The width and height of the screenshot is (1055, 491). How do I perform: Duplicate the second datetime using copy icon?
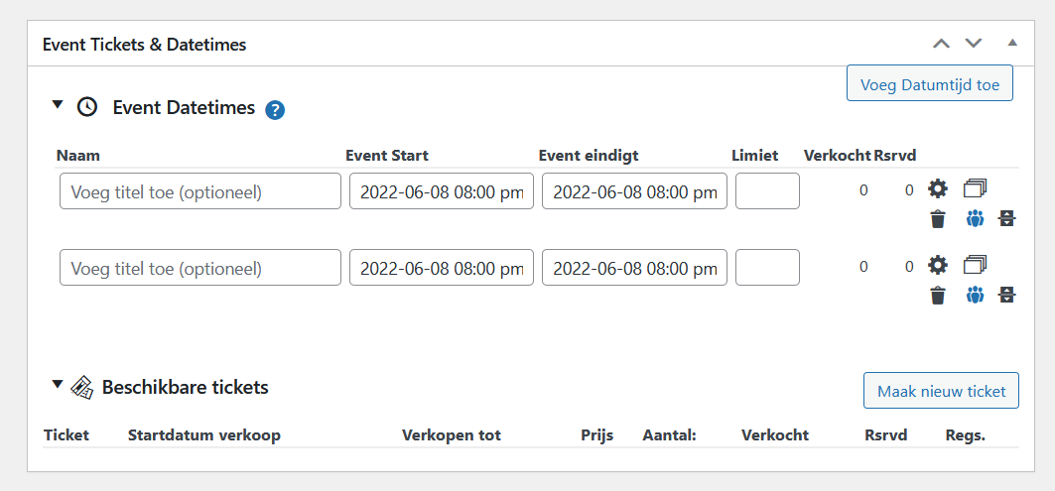[x=975, y=264]
